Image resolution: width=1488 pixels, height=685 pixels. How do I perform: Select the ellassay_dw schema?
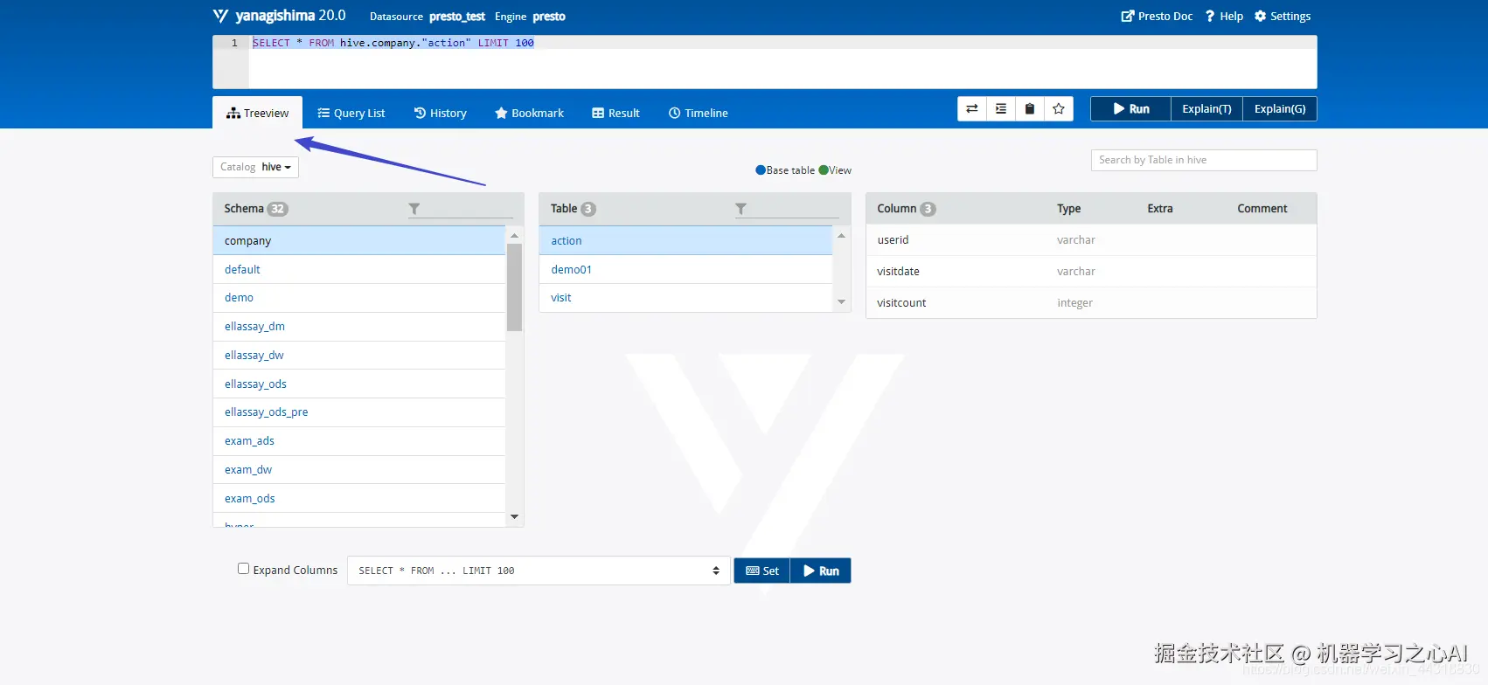[x=359, y=355]
